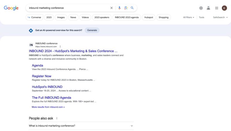Open the Google apps grid icon

point(217,8)
